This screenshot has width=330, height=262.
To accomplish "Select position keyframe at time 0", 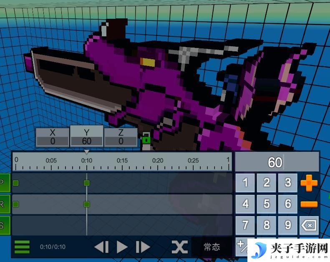I will (x=16, y=183).
